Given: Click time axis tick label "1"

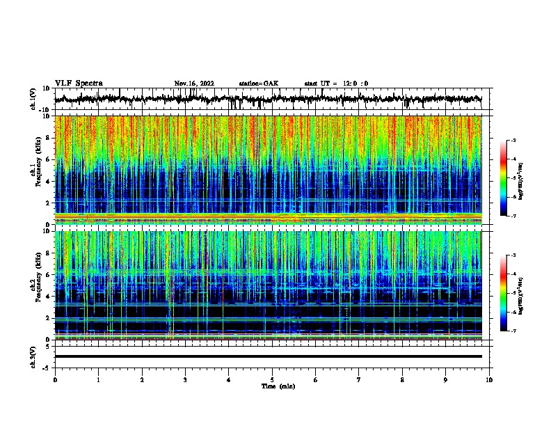Looking at the screenshot, I should [99, 380].
